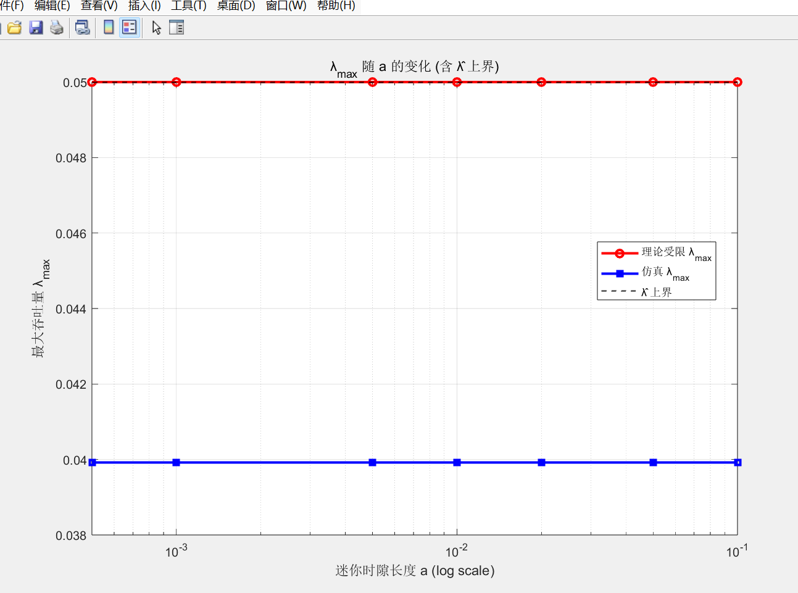798x593 pixels.
Task: Open the 文件(F) menu
Action: [x=12, y=6]
